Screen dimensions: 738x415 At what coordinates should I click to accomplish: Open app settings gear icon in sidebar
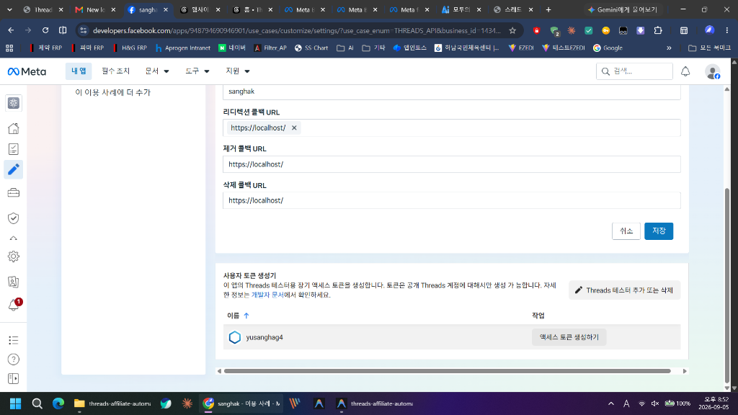click(x=13, y=256)
